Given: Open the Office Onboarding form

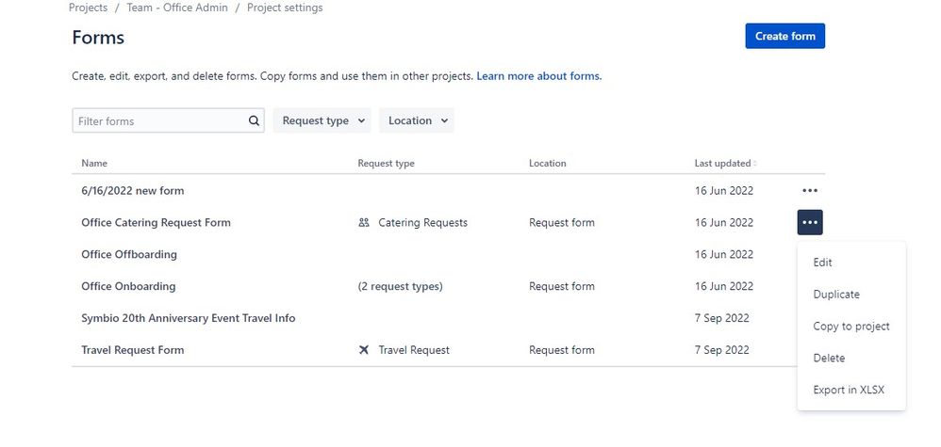Looking at the screenshot, I should tap(128, 286).
